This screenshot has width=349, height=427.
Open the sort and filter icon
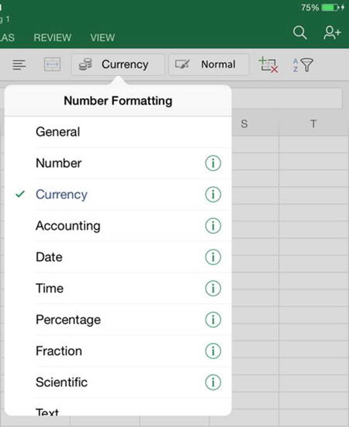pyautogui.click(x=303, y=65)
